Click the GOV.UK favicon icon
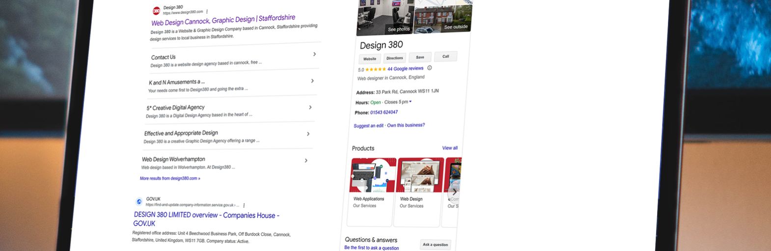Image resolution: width=771 pixels, height=251 pixels. click(x=139, y=201)
